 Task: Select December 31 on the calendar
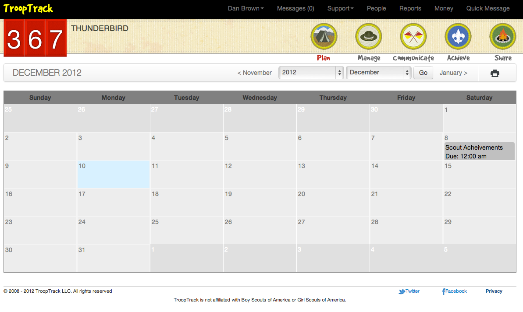tap(114, 258)
